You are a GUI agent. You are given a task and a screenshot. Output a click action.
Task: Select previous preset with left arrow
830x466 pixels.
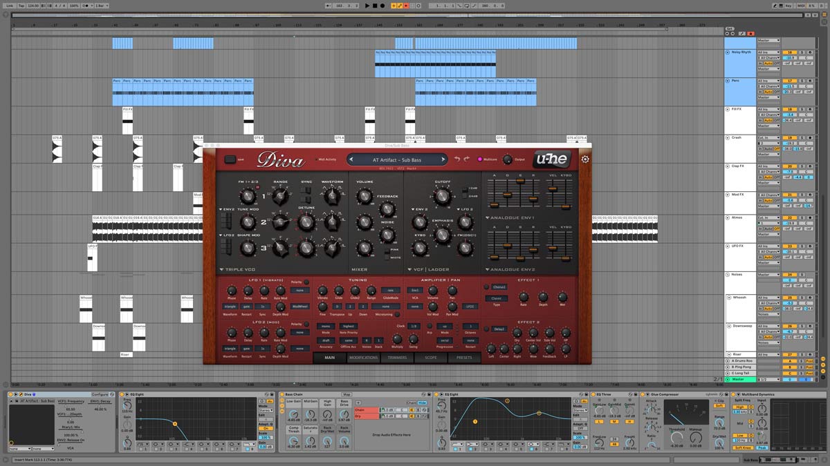click(x=352, y=160)
